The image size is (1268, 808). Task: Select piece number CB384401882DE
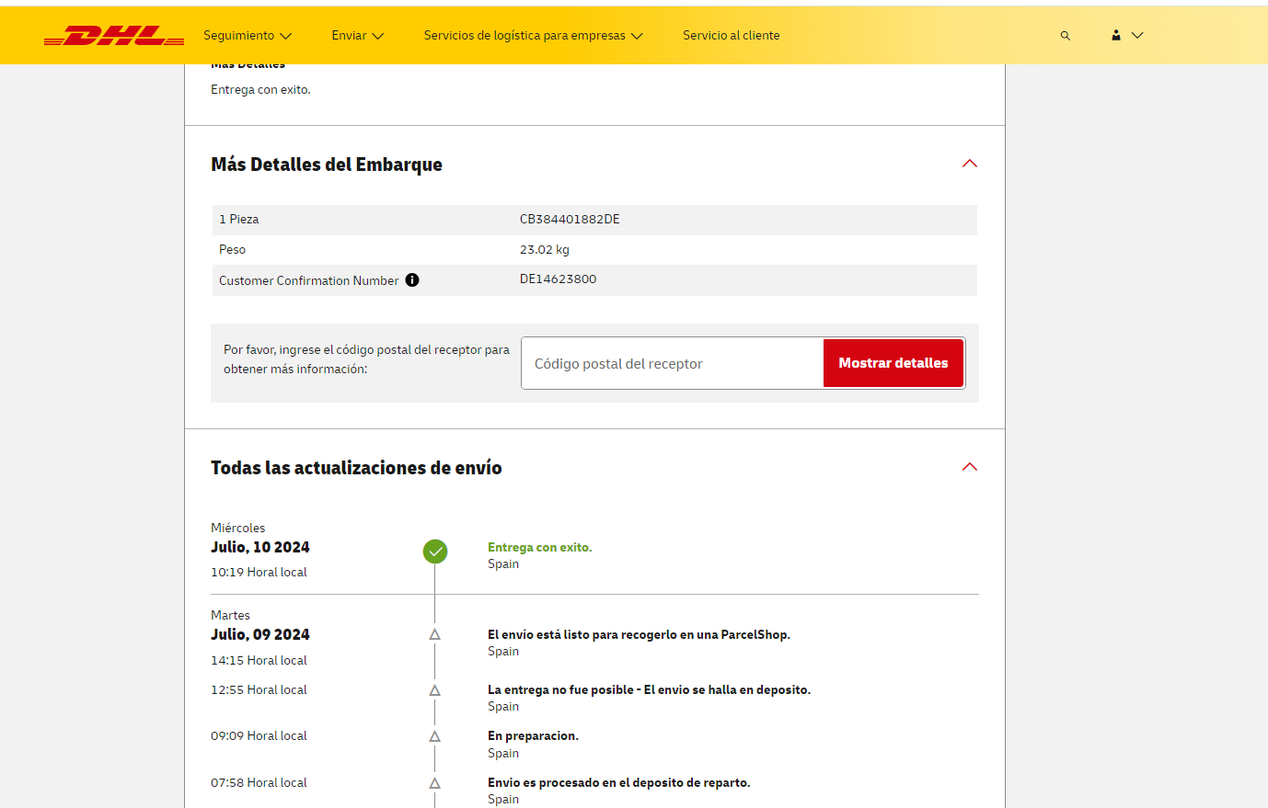(x=570, y=220)
